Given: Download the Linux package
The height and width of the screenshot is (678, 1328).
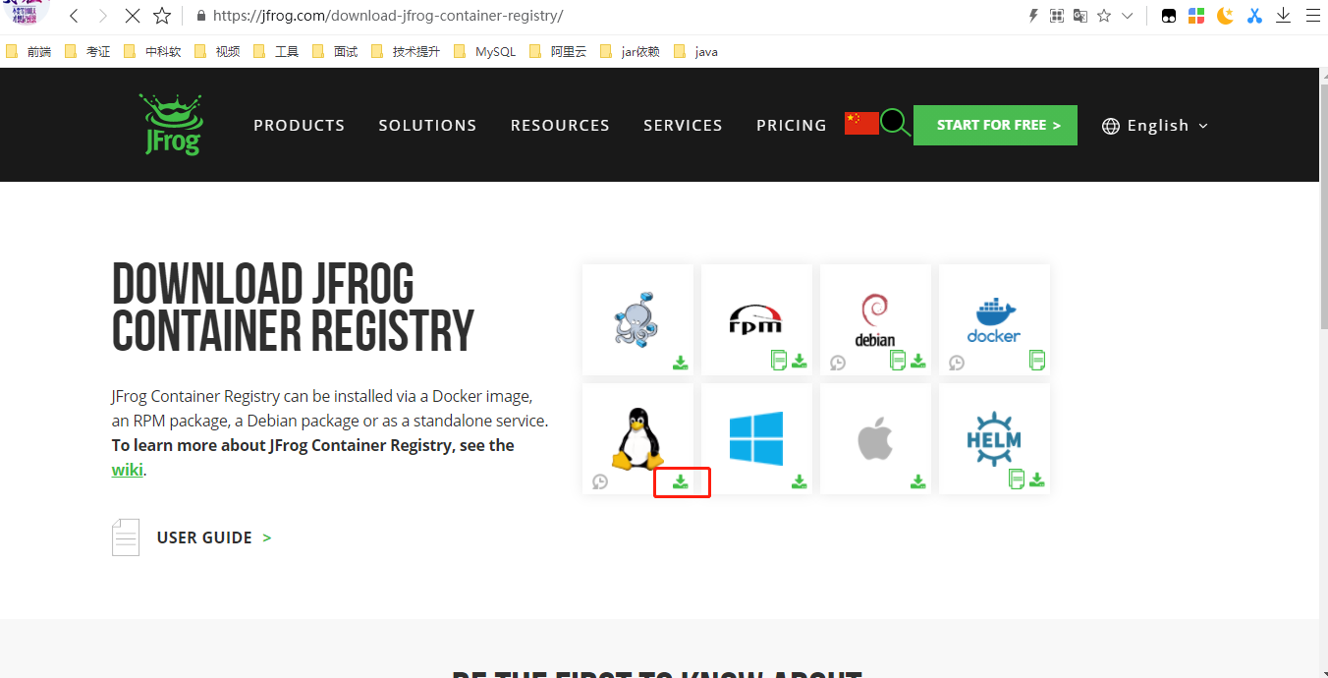Looking at the screenshot, I should pos(681,481).
